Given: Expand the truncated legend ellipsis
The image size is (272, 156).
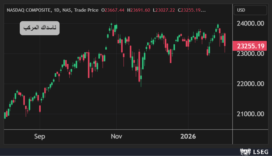Looking at the screenshot, I should (203, 10).
